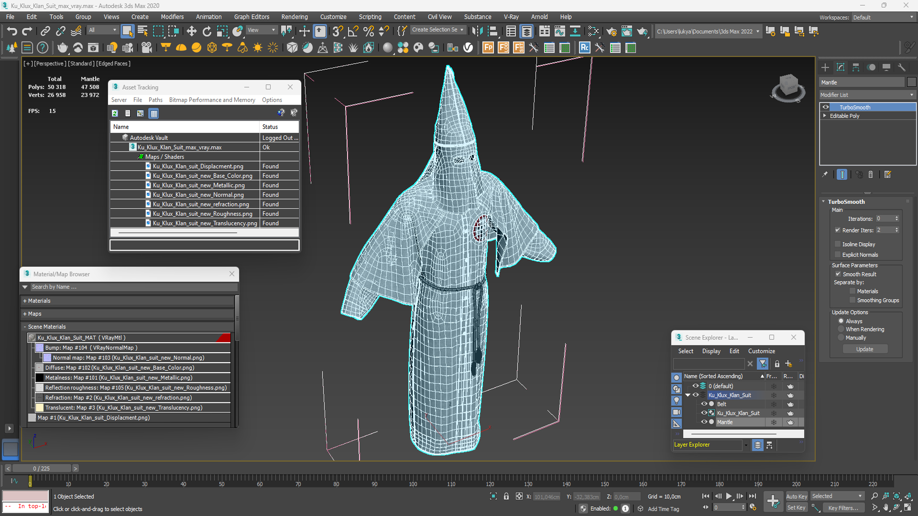Open Paths menu in Asset Tracking

coord(155,100)
